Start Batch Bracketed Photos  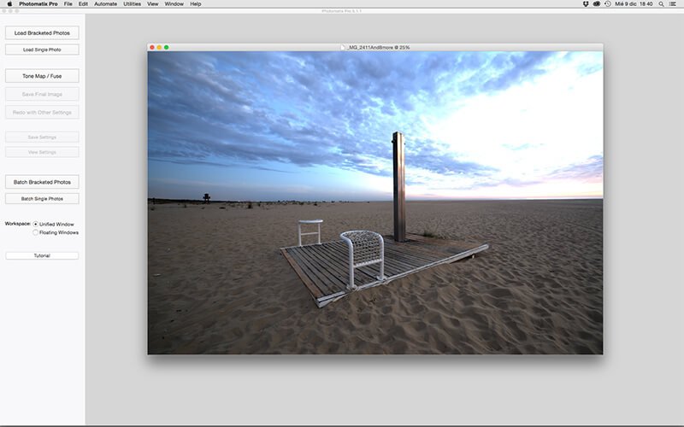[x=42, y=182]
